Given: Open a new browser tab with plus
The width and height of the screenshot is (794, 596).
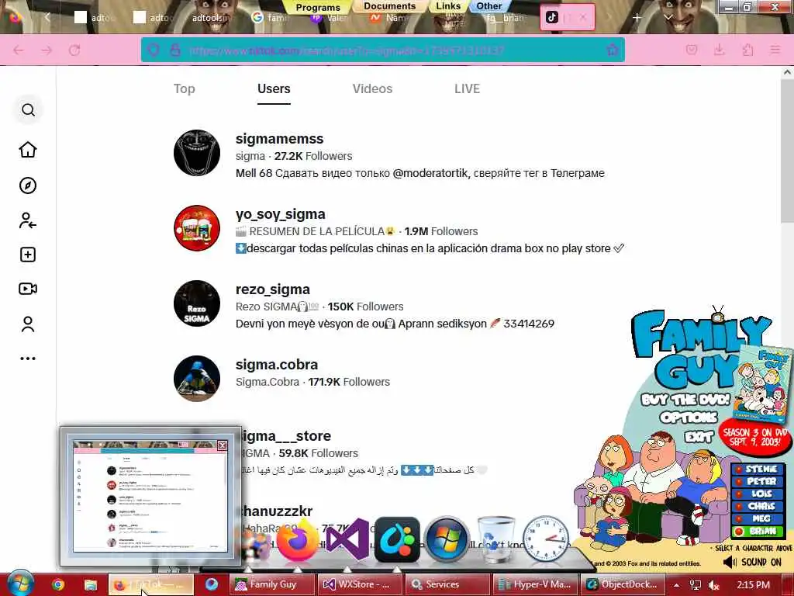Looking at the screenshot, I should [x=637, y=18].
